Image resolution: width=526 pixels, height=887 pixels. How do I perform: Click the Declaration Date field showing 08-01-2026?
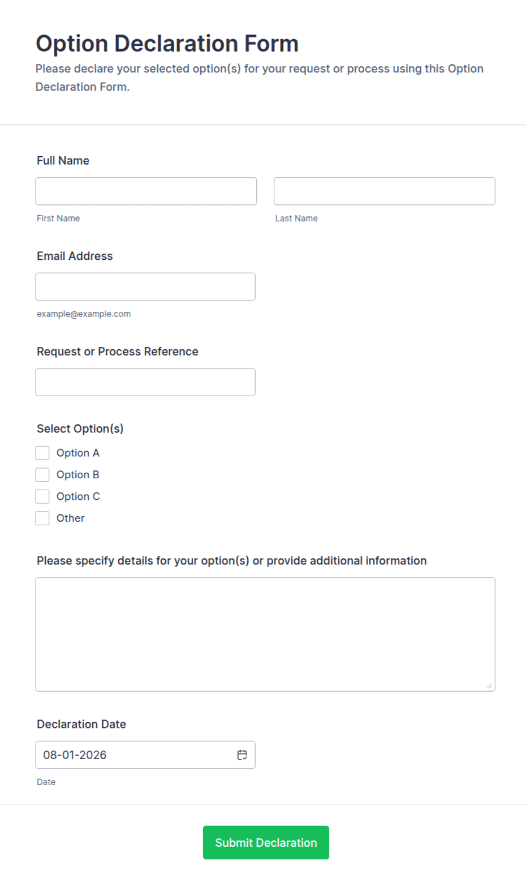tap(145, 755)
